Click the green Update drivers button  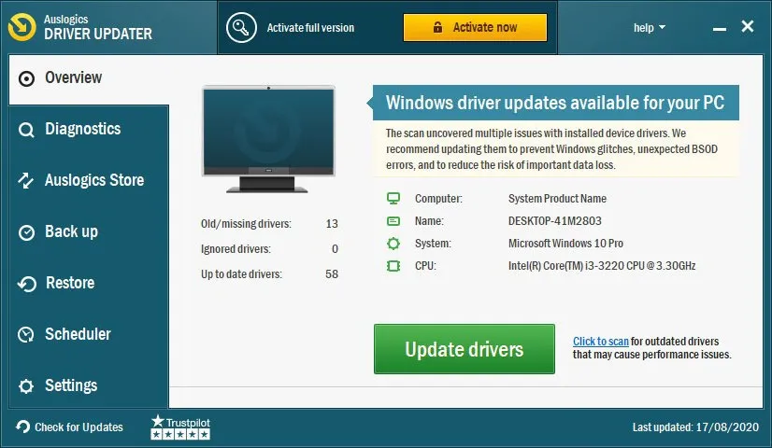point(465,349)
